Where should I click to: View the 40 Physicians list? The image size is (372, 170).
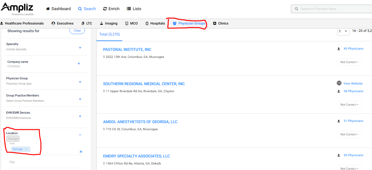353,49
